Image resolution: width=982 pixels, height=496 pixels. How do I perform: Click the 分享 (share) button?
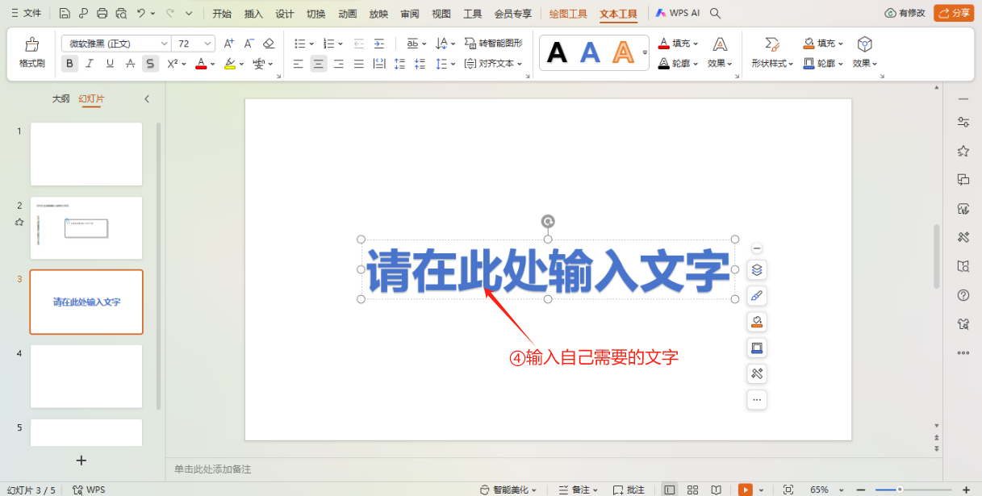click(953, 13)
